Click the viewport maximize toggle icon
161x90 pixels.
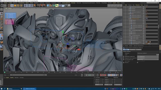point(122,8)
